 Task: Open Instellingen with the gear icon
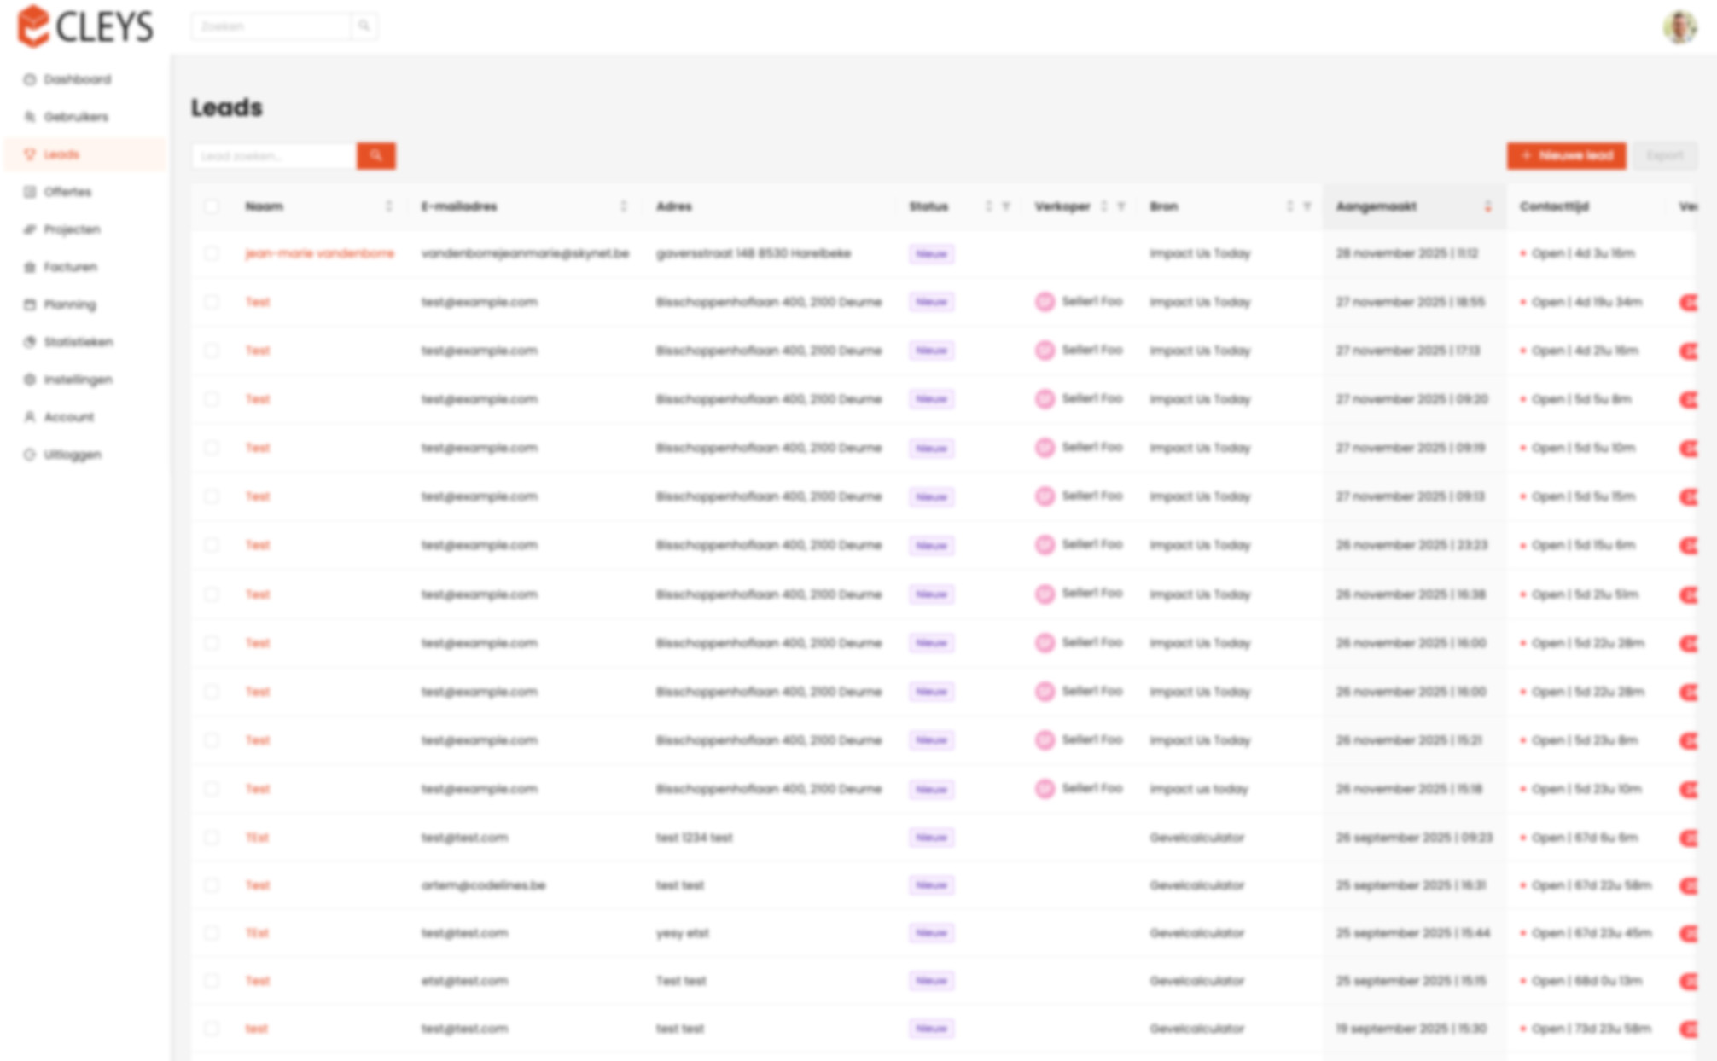click(32, 379)
